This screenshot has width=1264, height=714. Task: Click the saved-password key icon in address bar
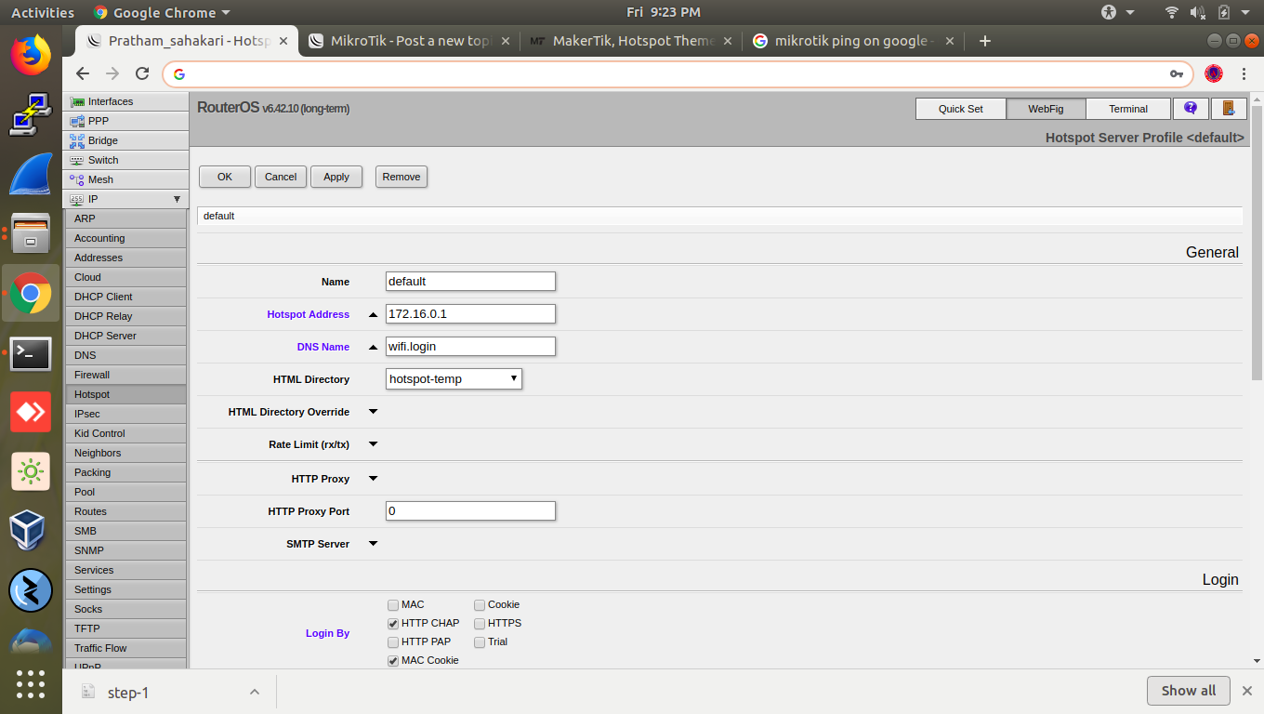[x=1177, y=74]
